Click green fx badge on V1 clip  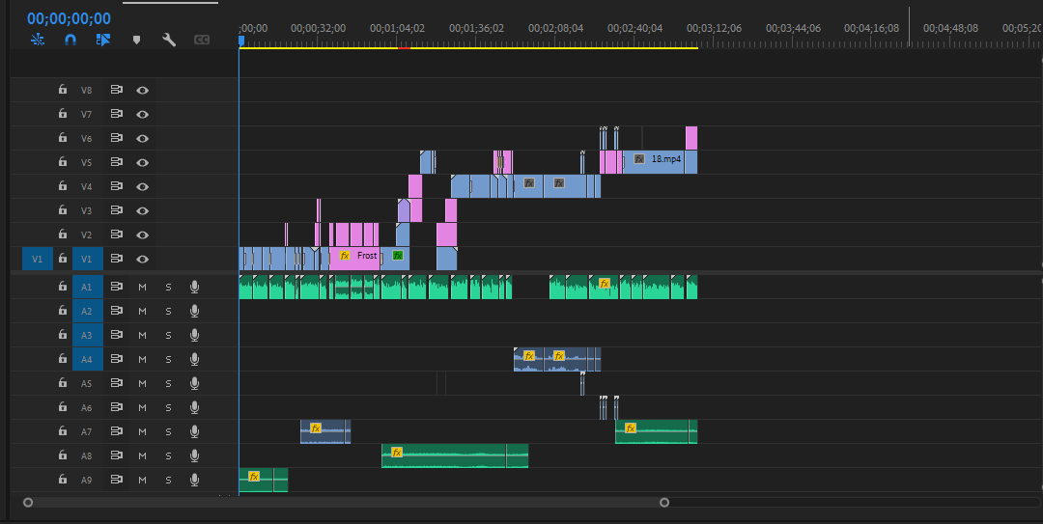(x=398, y=256)
